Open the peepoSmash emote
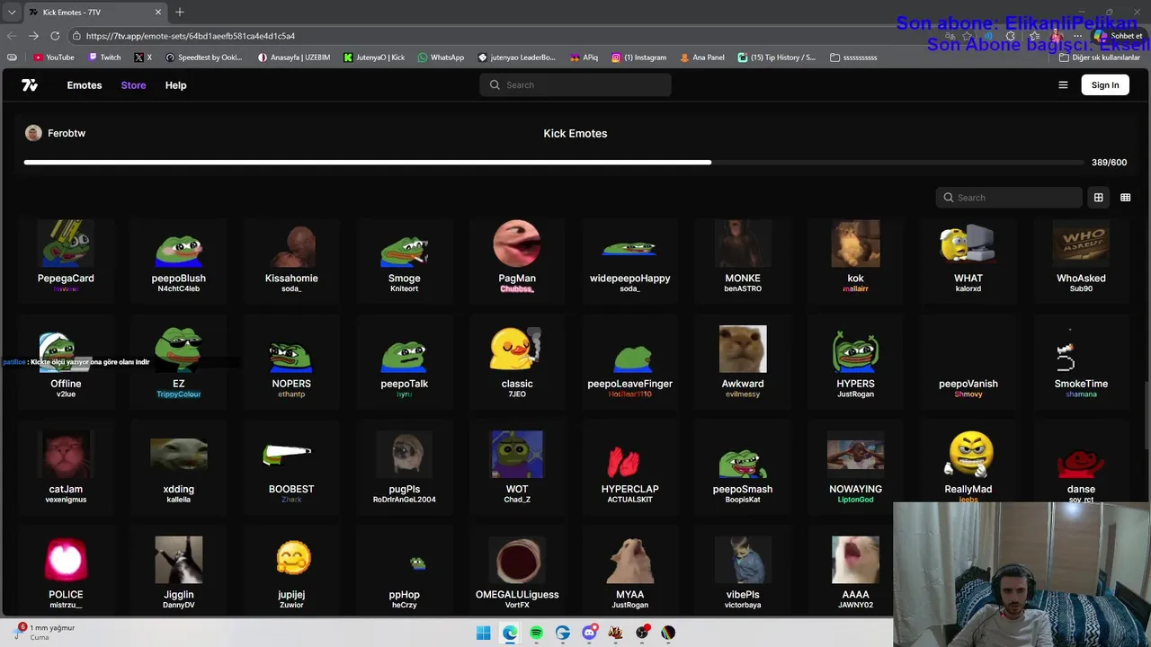Image resolution: width=1151 pixels, height=647 pixels. (x=743, y=467)
